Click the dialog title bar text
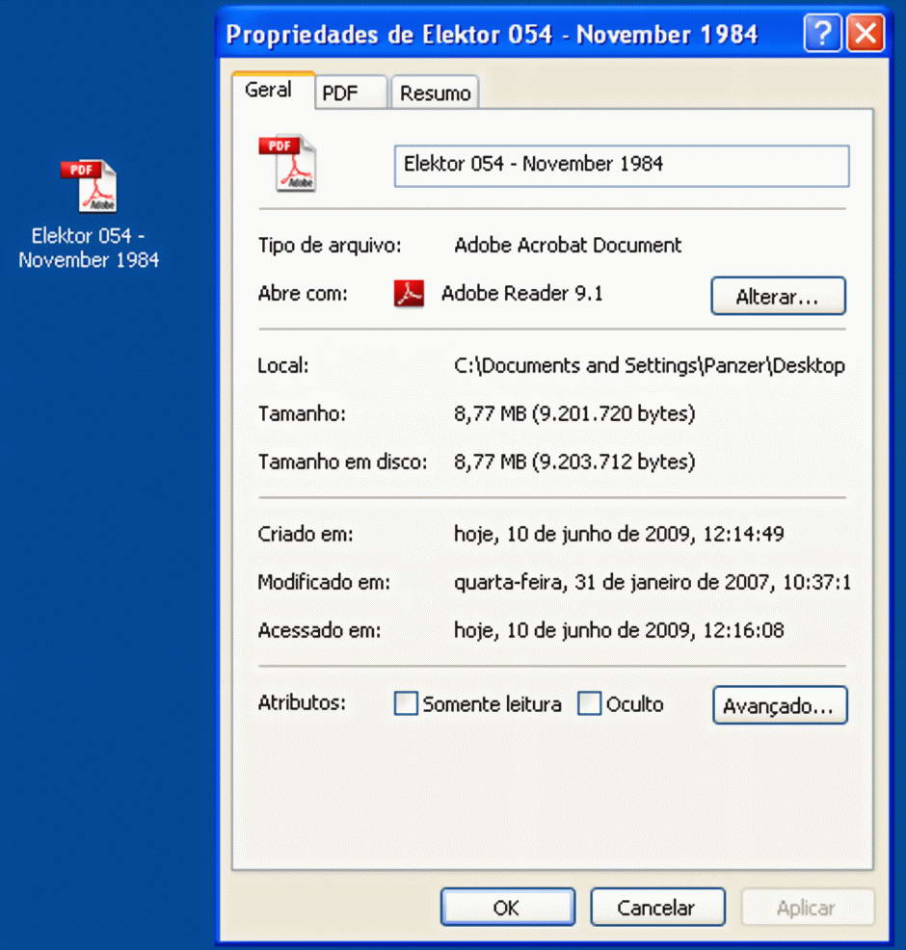This screenshot has height=950, width=906. [x=492, y=34]
